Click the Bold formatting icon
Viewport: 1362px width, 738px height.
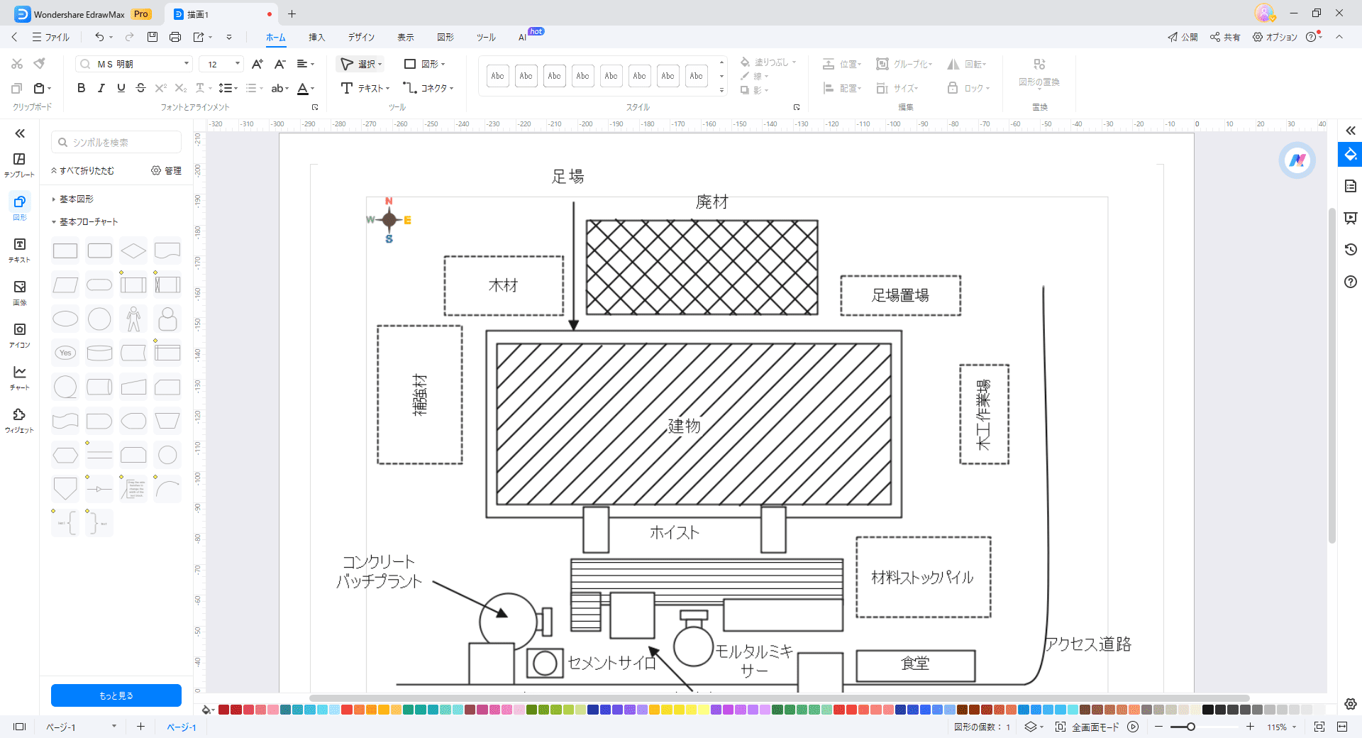click(x=81, y=88)
